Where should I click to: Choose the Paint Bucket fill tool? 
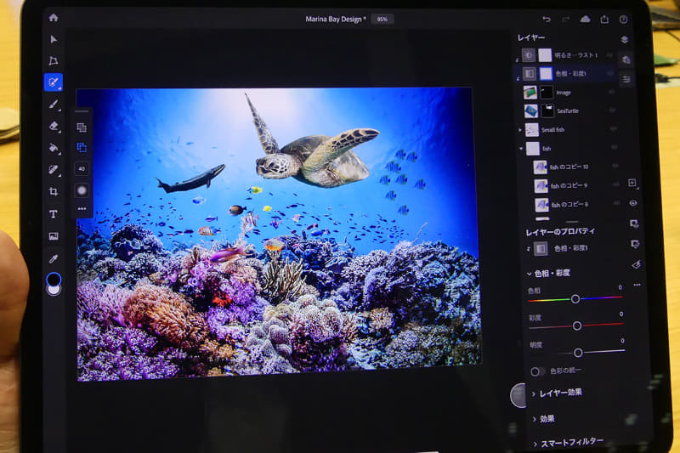click(x=54, y=148)
